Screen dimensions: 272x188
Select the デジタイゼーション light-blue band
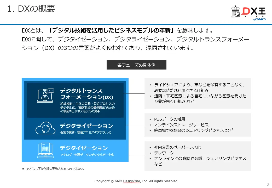pos(76,151)
